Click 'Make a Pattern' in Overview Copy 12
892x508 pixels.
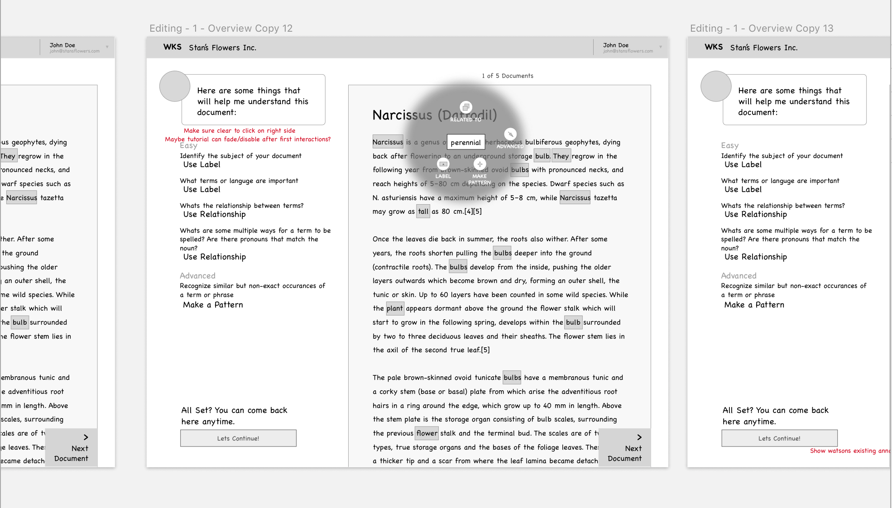click(213, 305)
